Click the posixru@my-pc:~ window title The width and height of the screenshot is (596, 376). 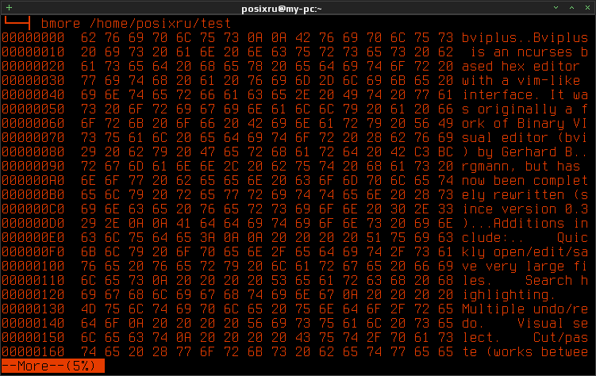click(x=282, y=9)
